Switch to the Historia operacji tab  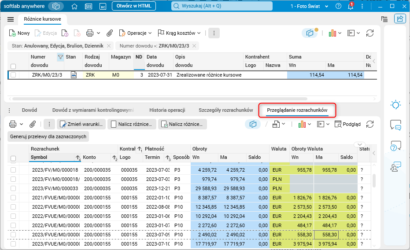click(167, 110)
